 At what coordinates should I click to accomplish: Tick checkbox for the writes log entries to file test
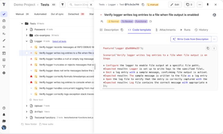[27, 53]
